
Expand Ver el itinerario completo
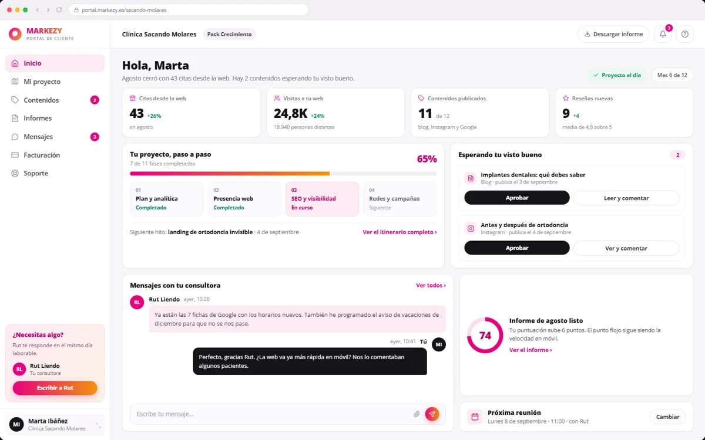pos(399,232)
